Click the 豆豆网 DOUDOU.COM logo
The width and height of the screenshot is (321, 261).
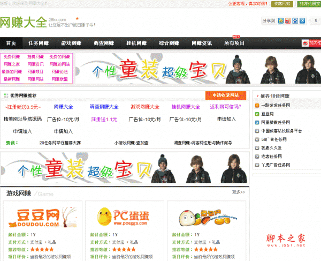pos(43,218)
